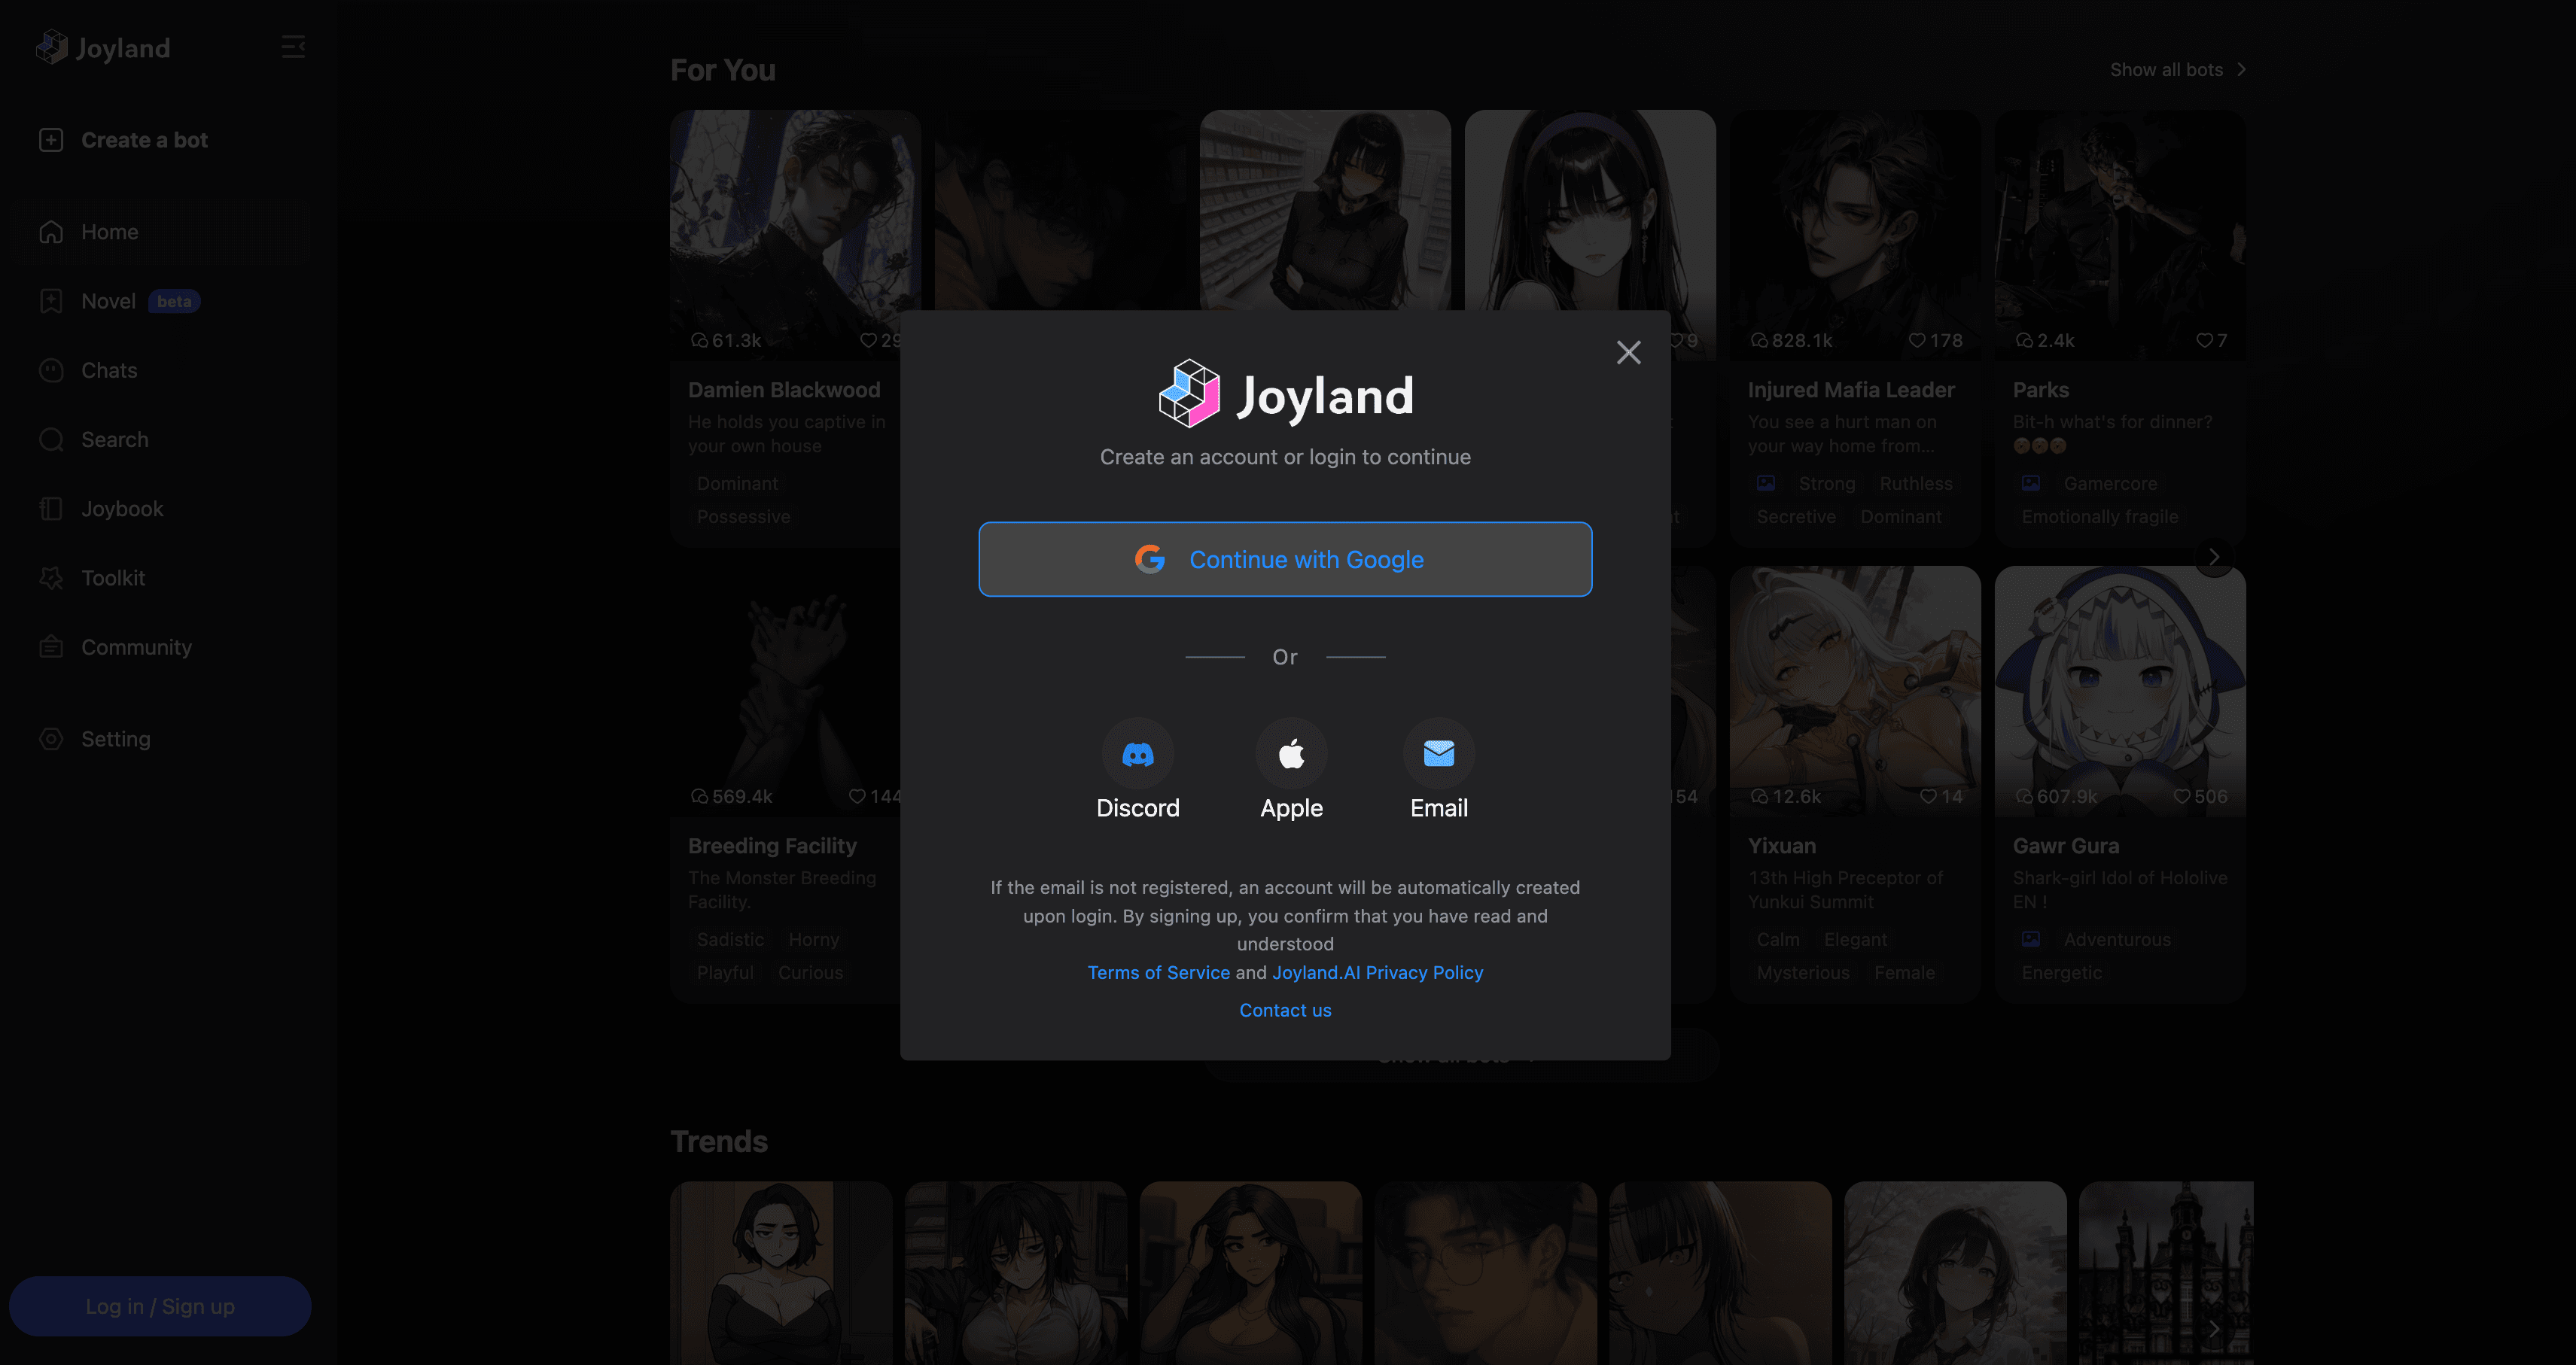Open Trends thumbnail showing gothic castle
This screenshot has height=1365, width=2576.
pyautogui.click(x=2166, y=1273)
